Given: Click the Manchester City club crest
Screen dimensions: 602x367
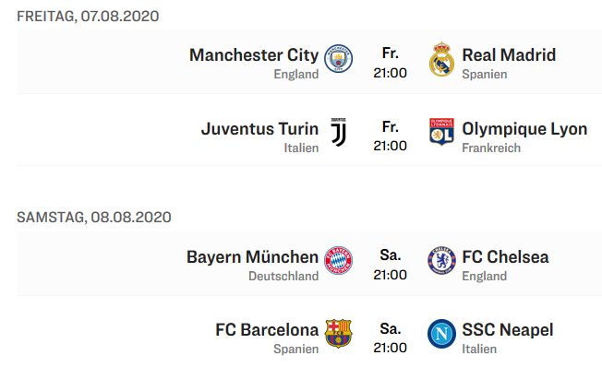Looking at the screenshot, I should [x=338, y=59].
